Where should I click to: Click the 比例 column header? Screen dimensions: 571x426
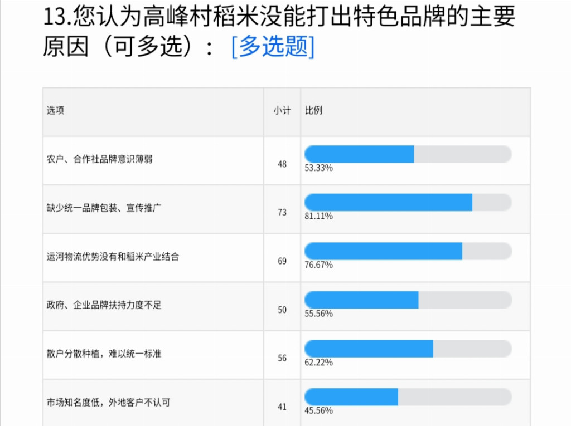(x=313, y=110)
